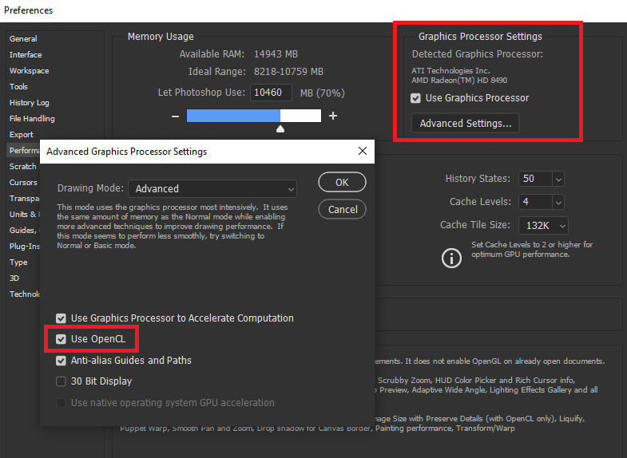627x458 pixels.
Task: Select the Type preferences category
Action: coord(18,263)
